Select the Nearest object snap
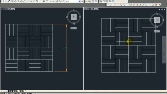Image resolution: width=167 pixels, height=94 pixels. coord(153,5)
